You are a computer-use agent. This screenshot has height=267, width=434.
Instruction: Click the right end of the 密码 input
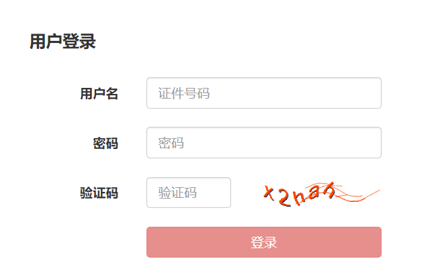click(x=371, y=143)
